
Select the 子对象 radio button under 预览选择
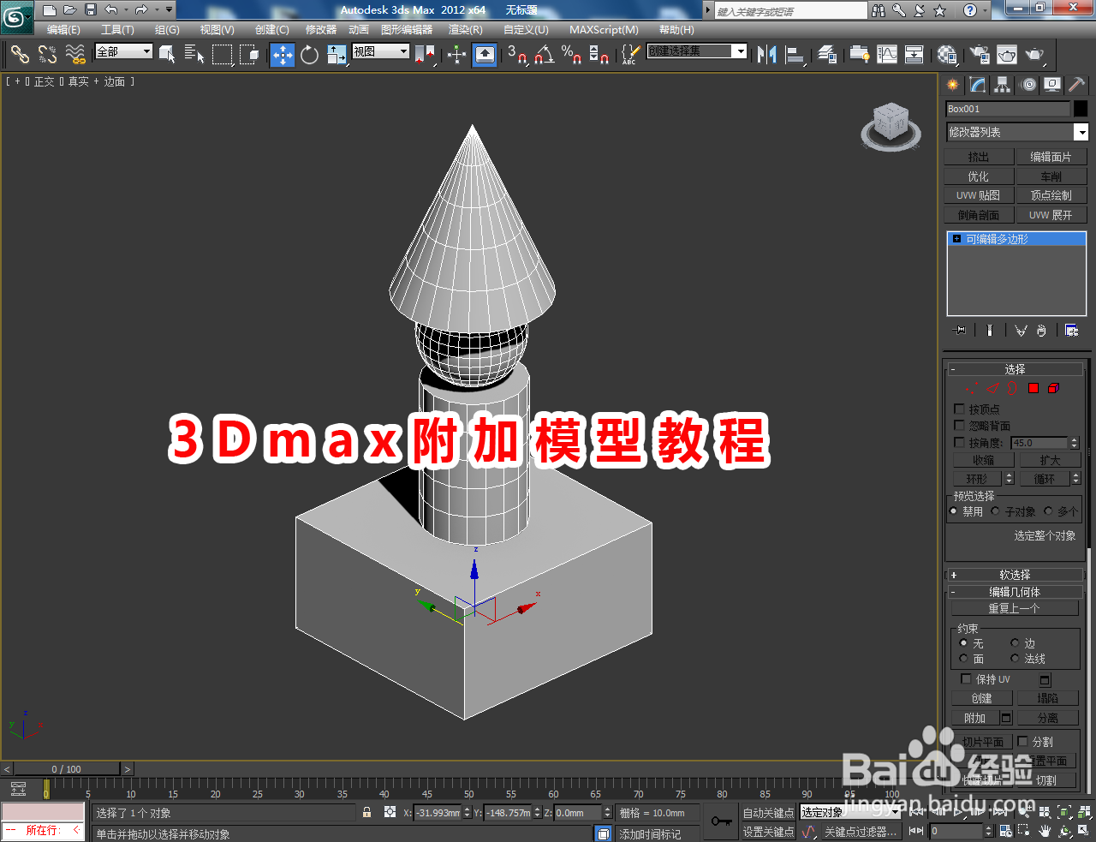click(995, 511)
